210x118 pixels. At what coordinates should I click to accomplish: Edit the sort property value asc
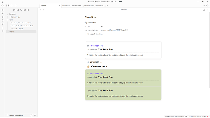tap(102, 26)
